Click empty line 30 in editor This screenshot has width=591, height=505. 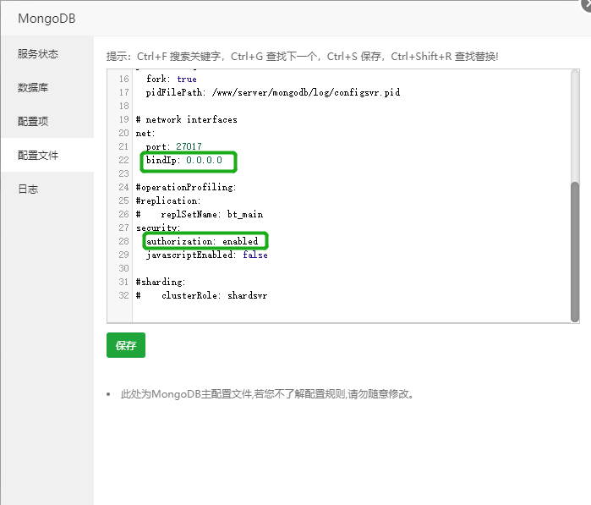(x=351, y=268)
